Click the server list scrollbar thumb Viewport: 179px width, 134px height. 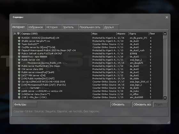tap(165, 37)
